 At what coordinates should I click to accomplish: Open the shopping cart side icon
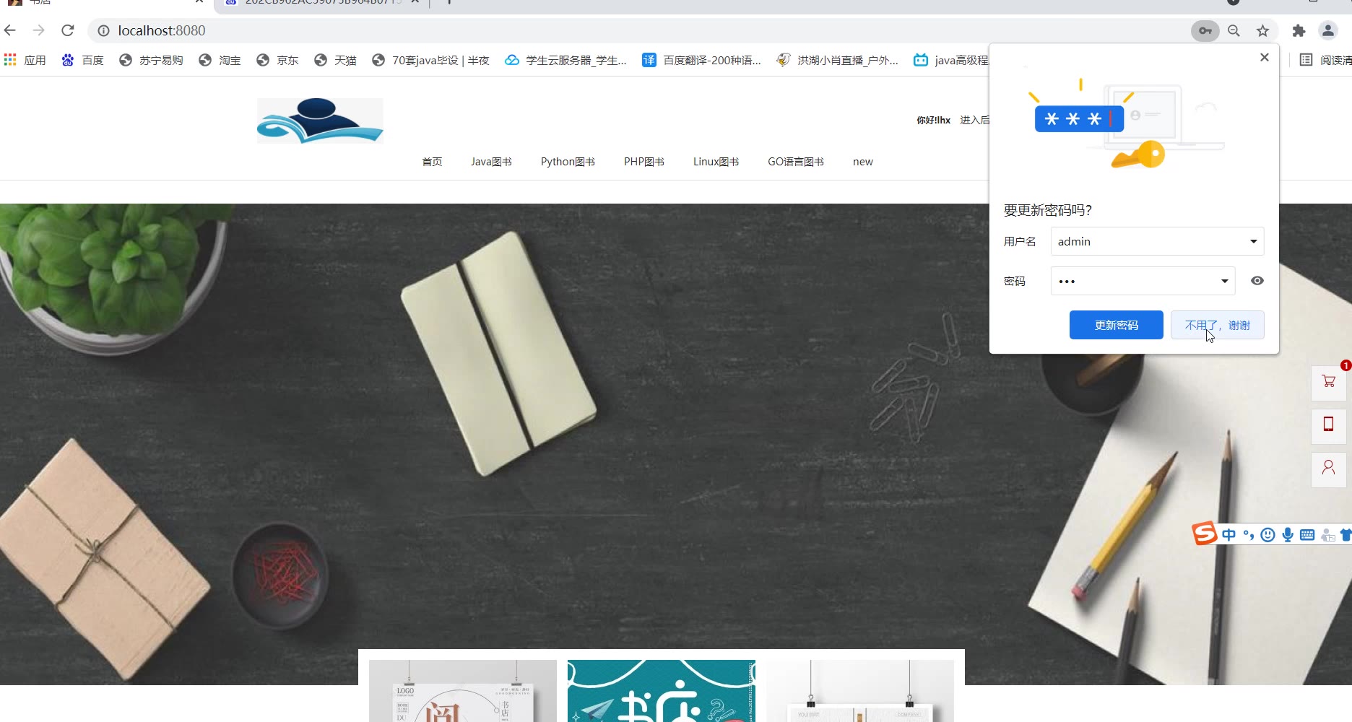(x=1329, y=383)
